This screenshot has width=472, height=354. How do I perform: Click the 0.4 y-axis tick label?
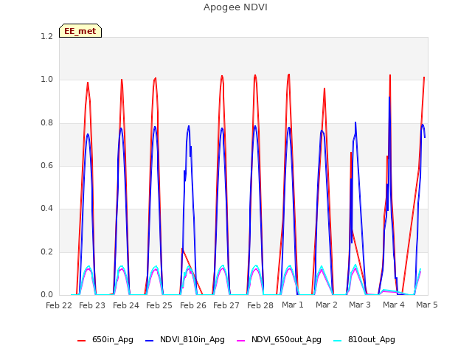tap(46, 209)
